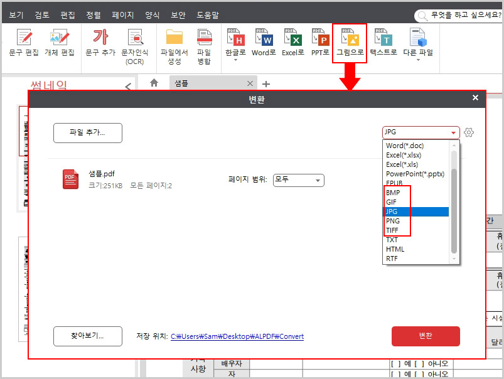Select PNG from the format list
Viewport: 504px width, 379px height.
click(393, 221)
